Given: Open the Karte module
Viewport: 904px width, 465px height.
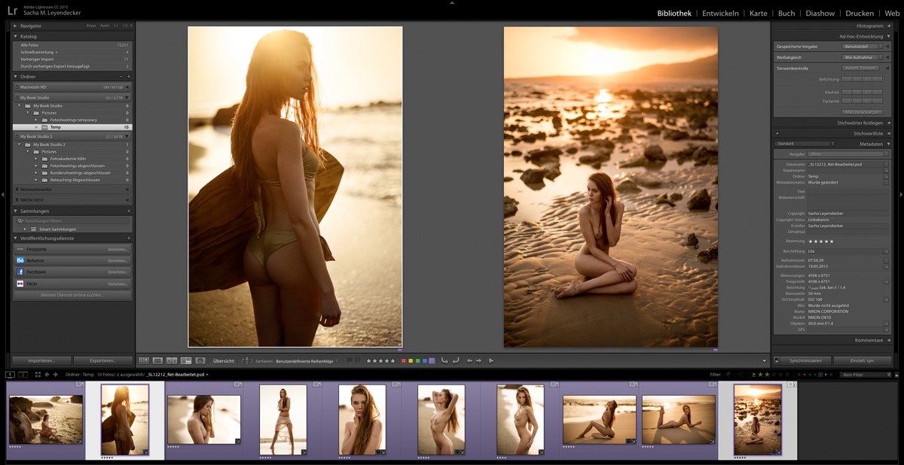Looking at the screenshot, I should [x=759, y=14].
